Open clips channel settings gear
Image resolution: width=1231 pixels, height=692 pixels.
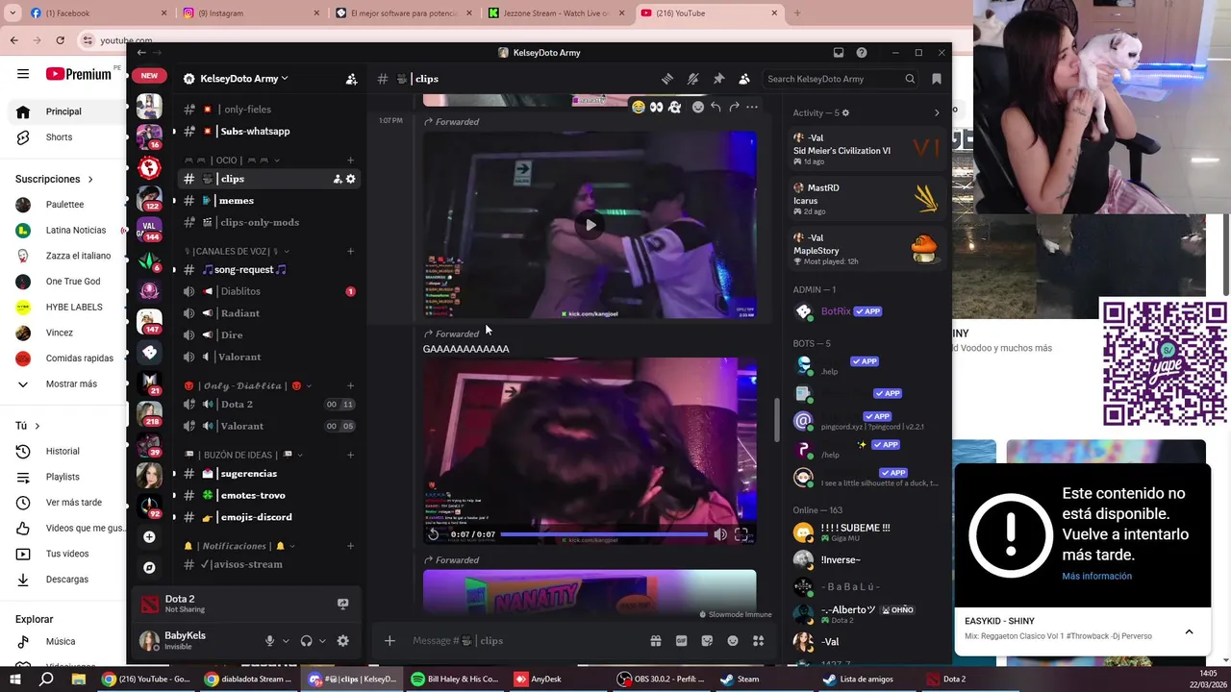(x=351, y=179)
